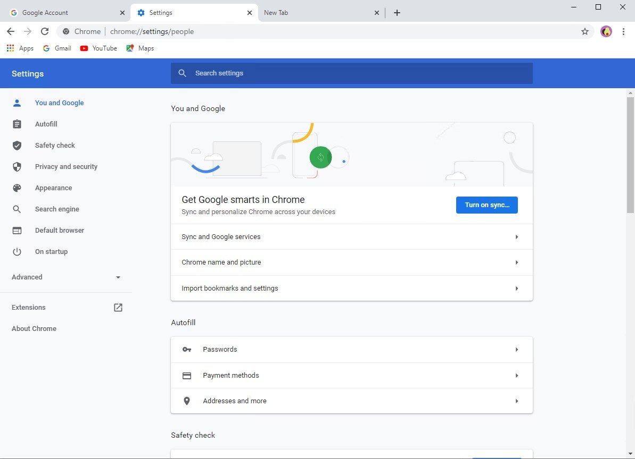Open Chrome's three-dot menu
This screenshot has height=459, width=635.
coord(623,31)
